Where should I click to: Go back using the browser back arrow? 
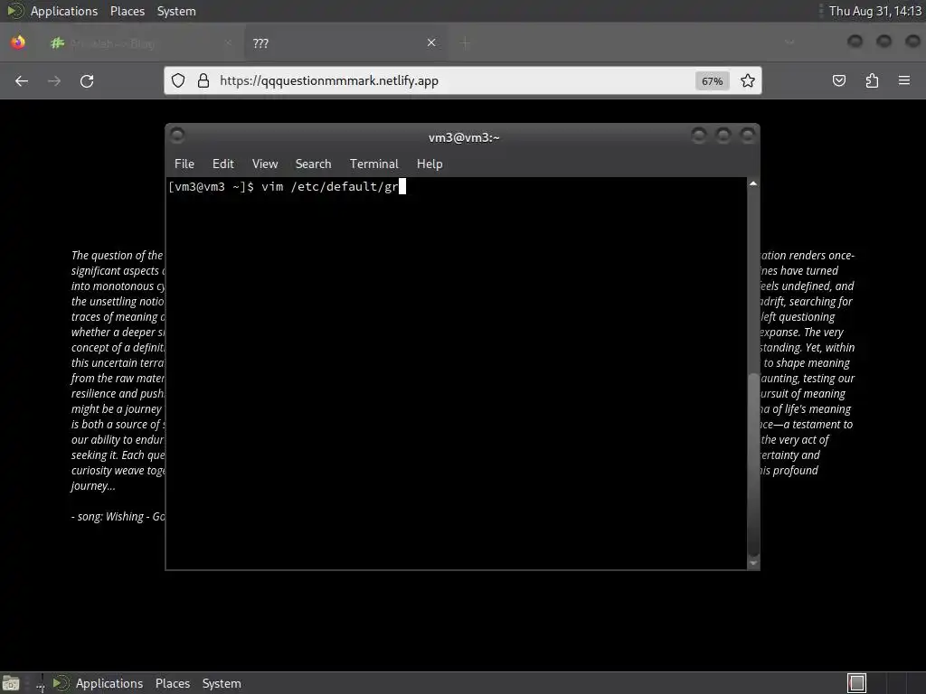coord(22,80)
